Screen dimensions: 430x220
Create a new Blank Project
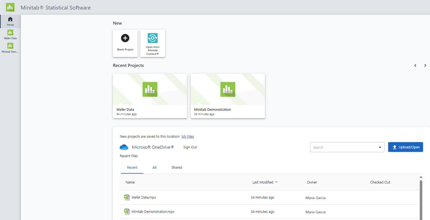coord(125,43)
